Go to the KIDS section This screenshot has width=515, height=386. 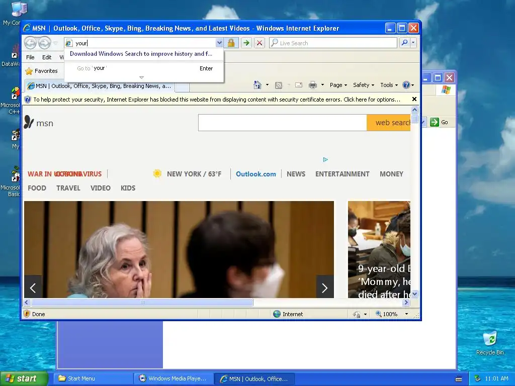click(x=128, y=188)
